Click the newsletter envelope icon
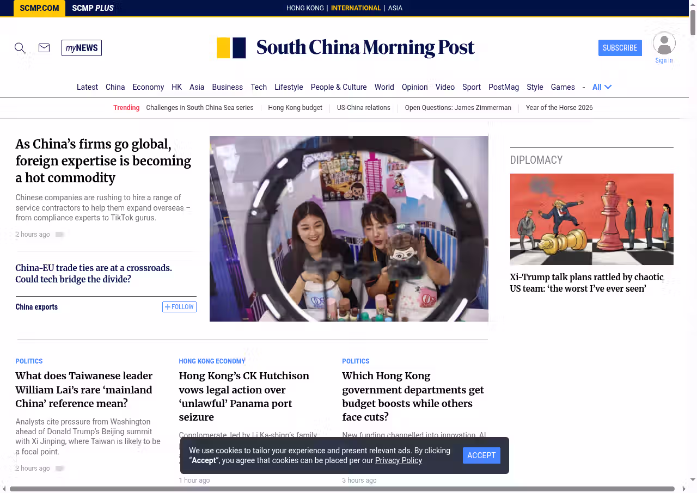The height and width of the screenshot is (493, 697). [44, 48]
